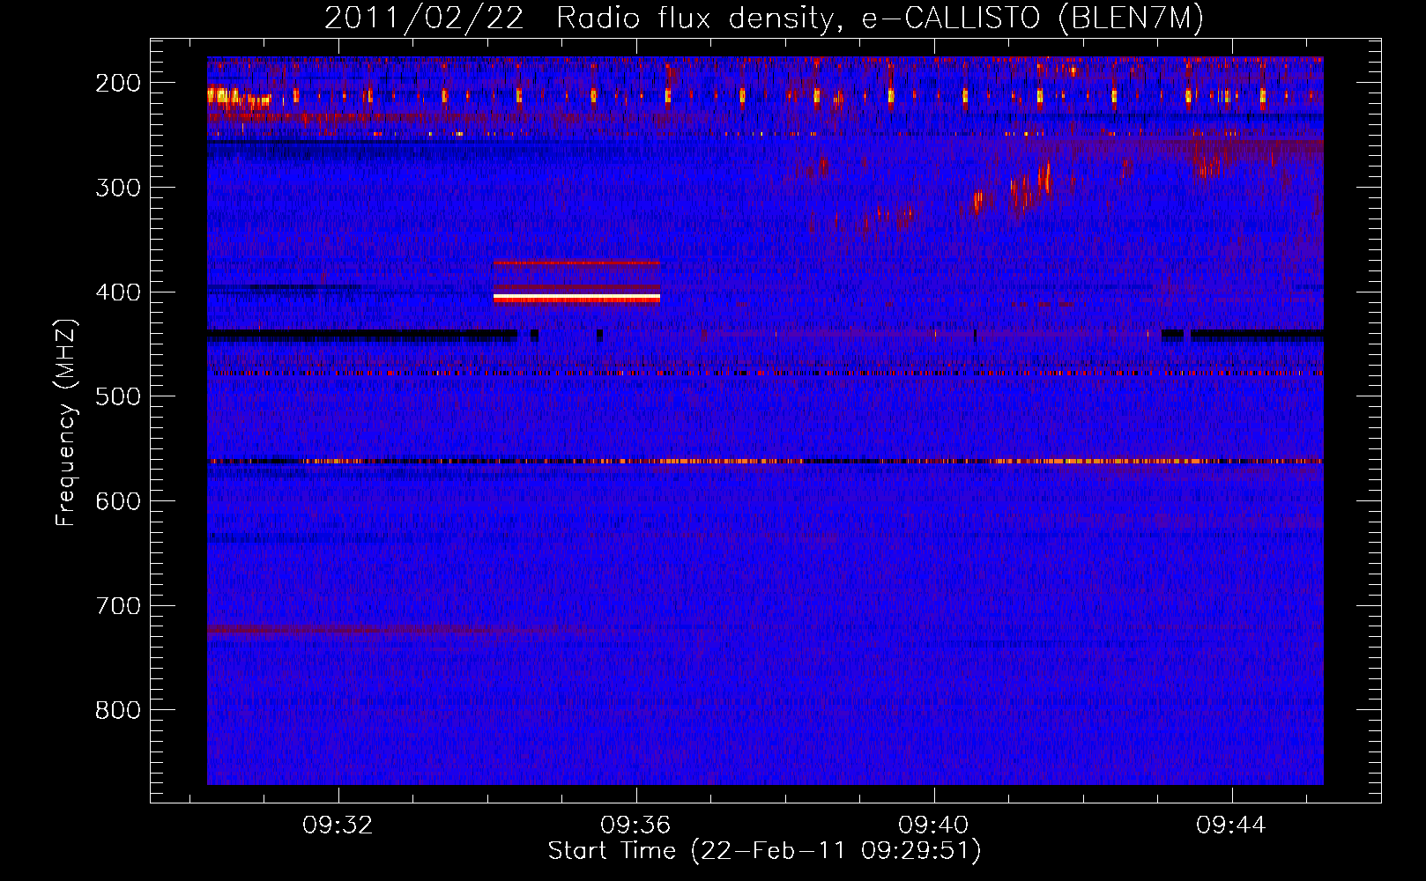The image size is (1426, 881).
Task: Click the 500 frequency tick label
Action: click(x=118, y=396)
